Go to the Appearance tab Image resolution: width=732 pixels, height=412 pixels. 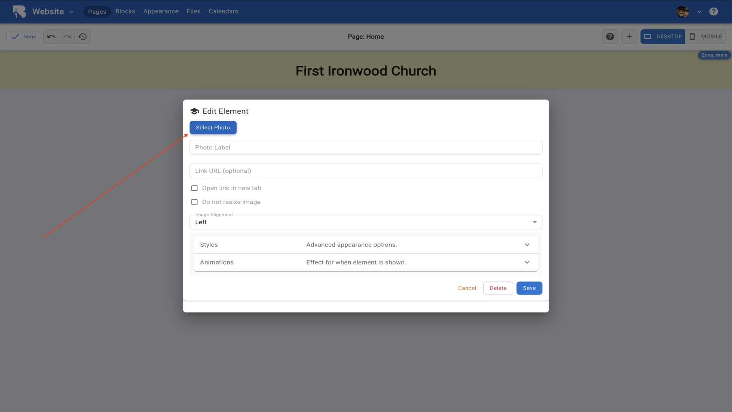(161, 11)
